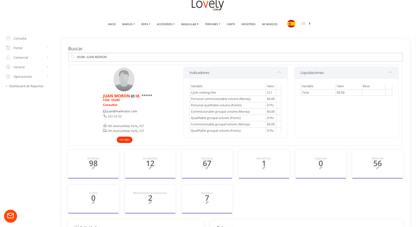The height and width of the screenshot is (227, 416).
Task: Expand the Servicio sidebar chevron
Action: click(x=47, y=67)
